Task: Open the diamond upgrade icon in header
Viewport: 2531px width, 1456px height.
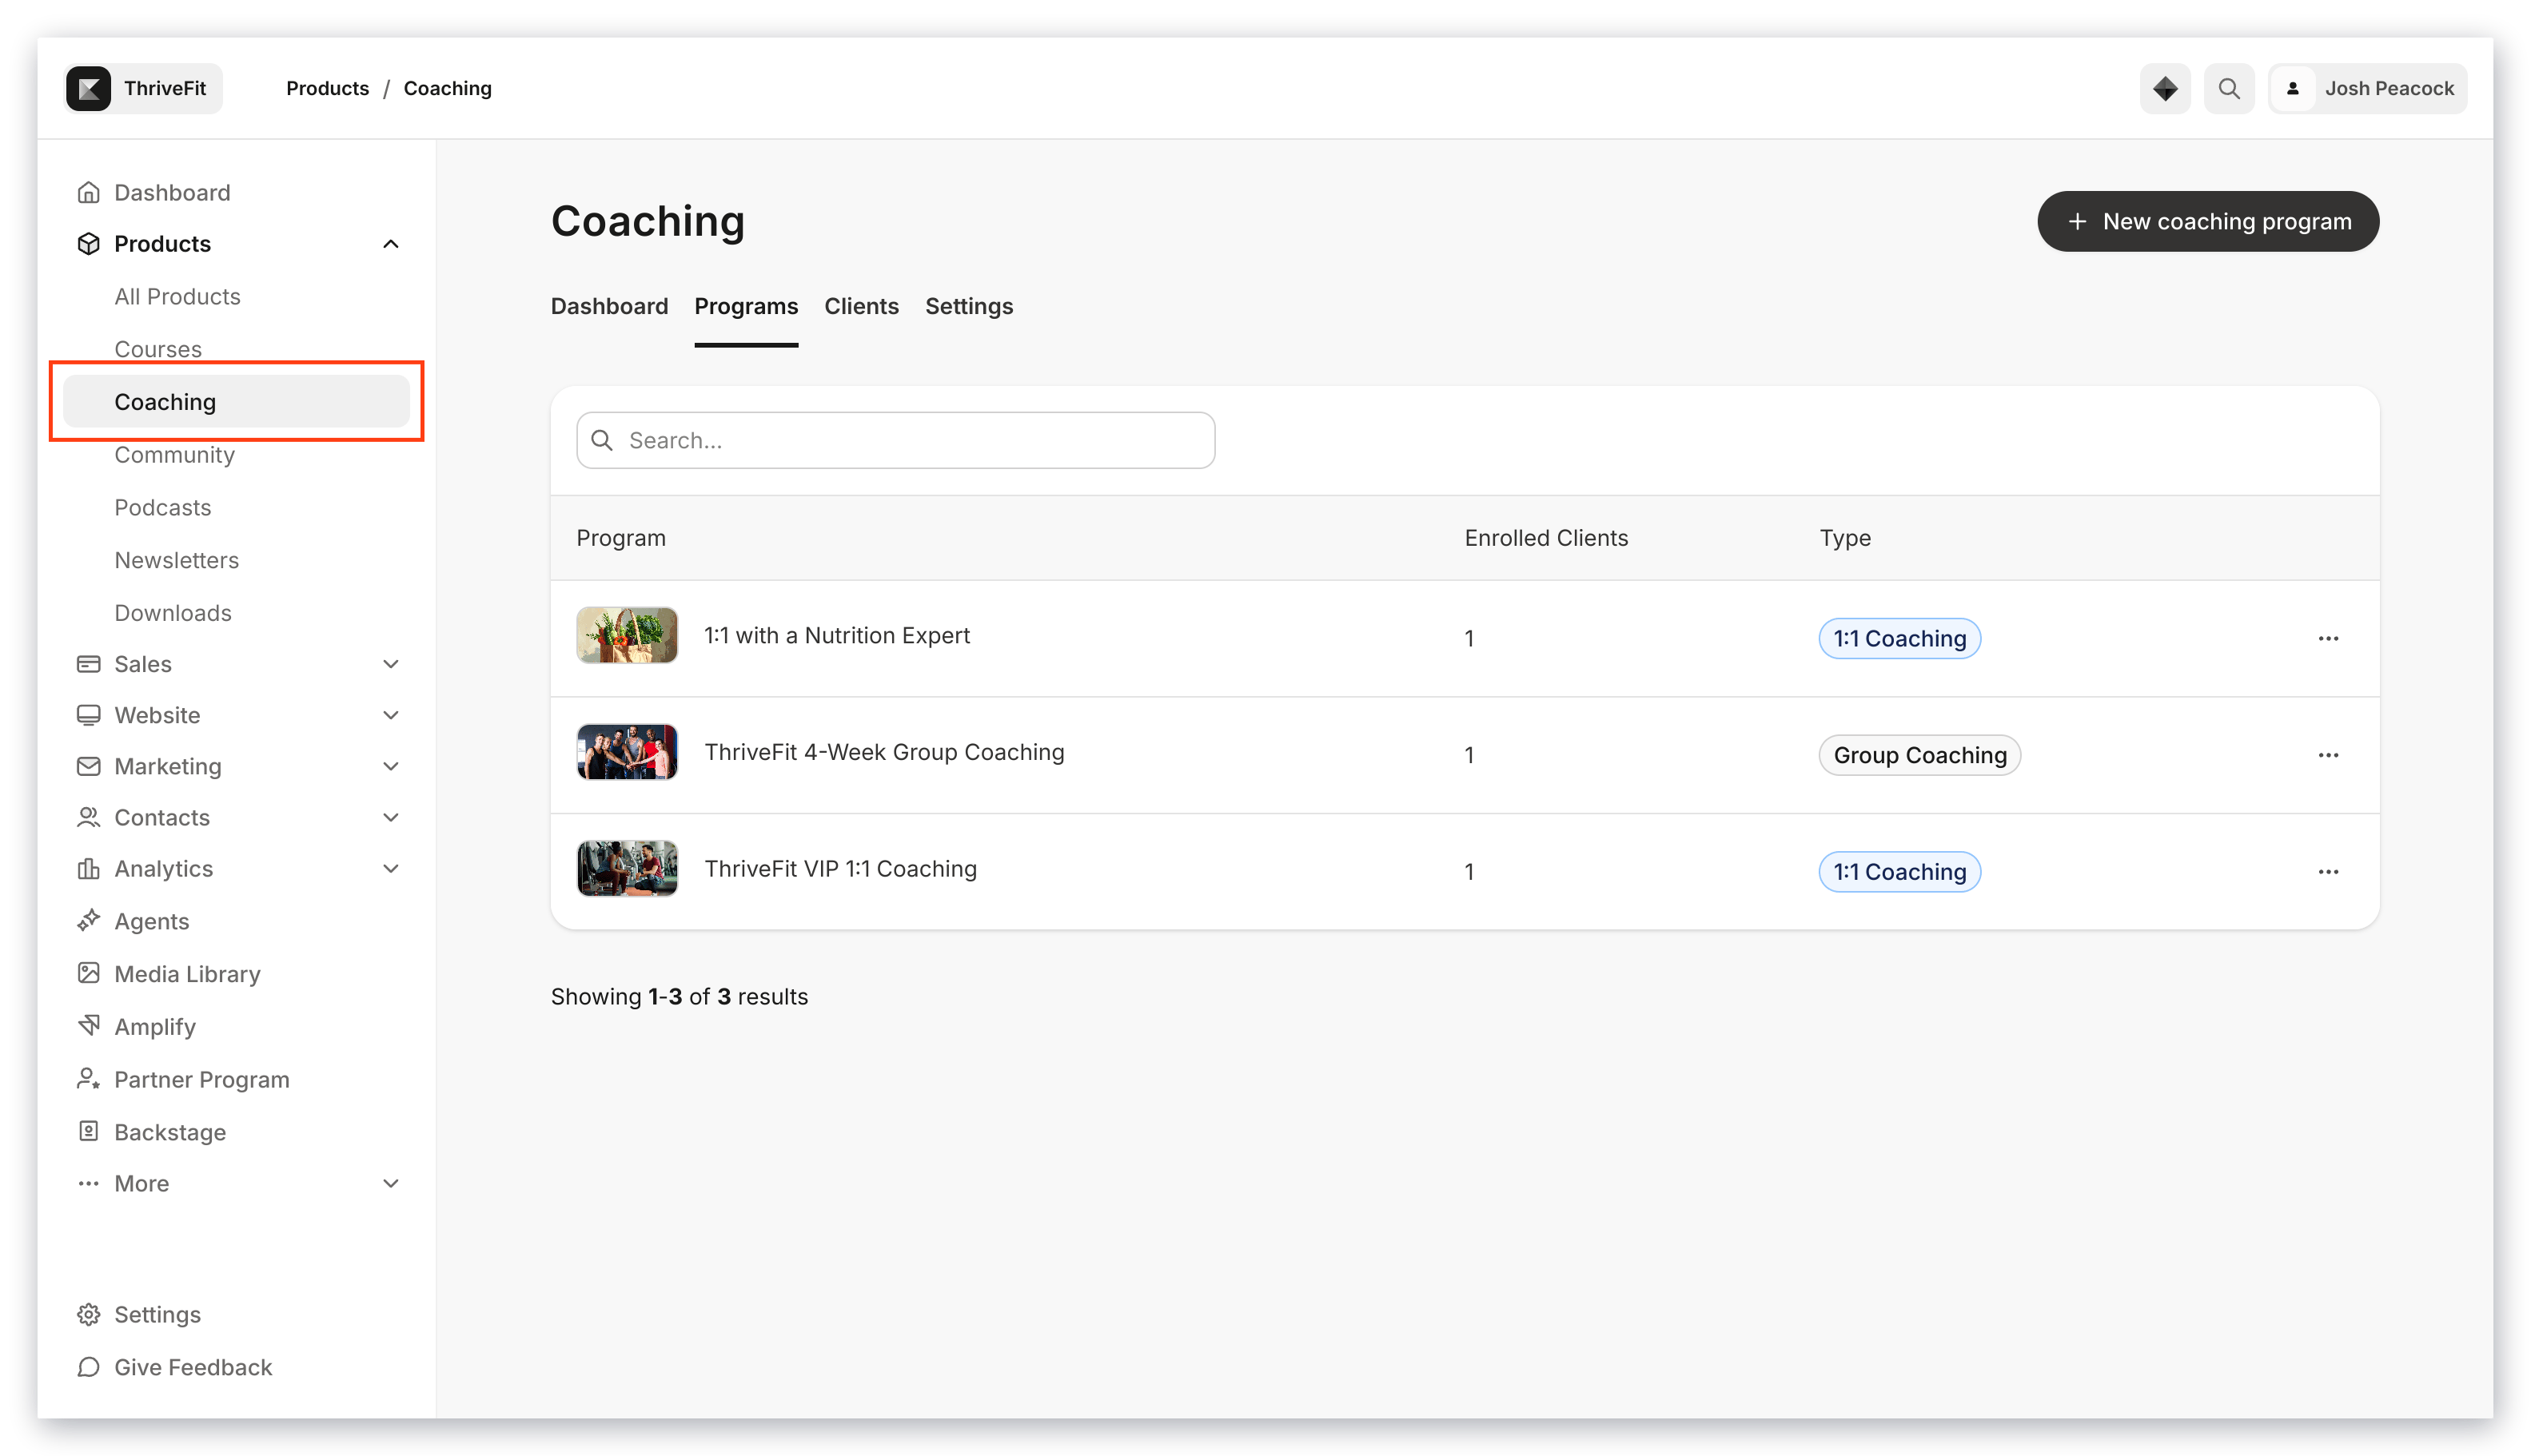Action: 2165,88
